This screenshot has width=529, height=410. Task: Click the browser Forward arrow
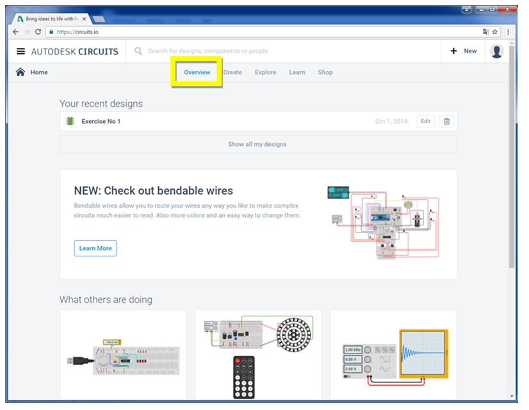pyautogui.click(x=27, y=32)
